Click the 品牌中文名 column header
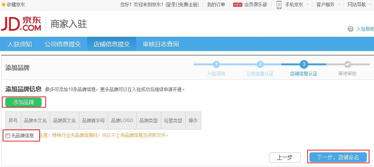This screenshot has width=374, height=167. (x=35, y=120)
